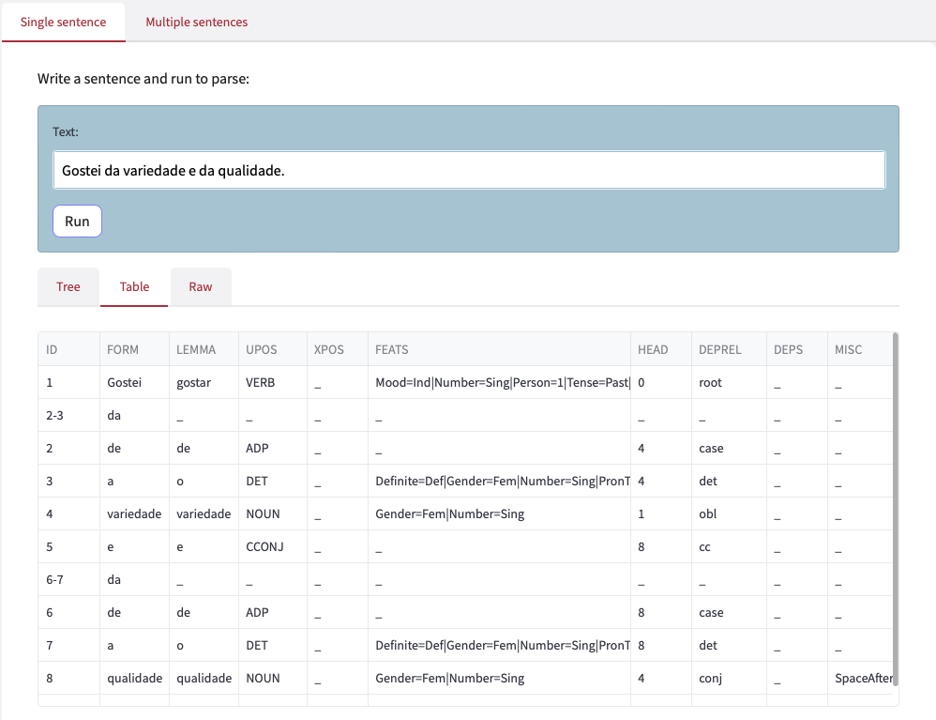This screenshot has height=720, width=936.
Task: Click the LEMMA column header
Action: (195, 349)
